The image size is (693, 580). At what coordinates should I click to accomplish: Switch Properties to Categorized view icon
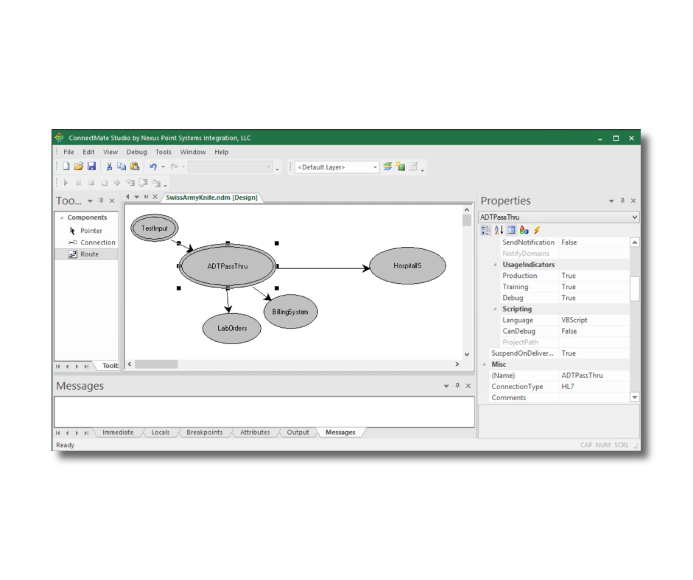[486, 230]
